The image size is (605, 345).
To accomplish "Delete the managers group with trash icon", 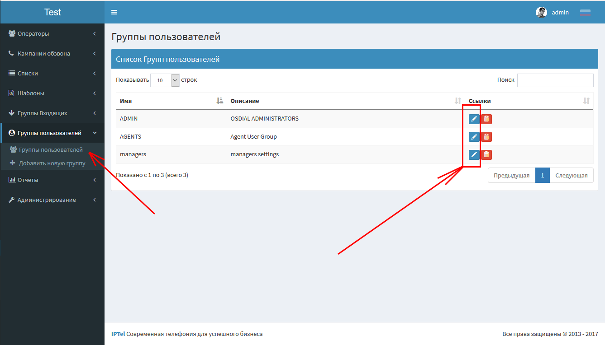I will 486,155.
